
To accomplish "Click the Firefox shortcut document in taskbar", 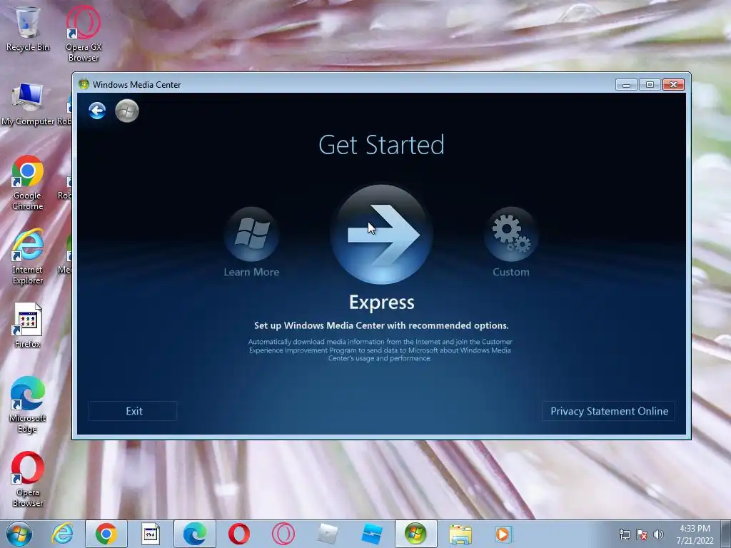I will tap(150, 534).
